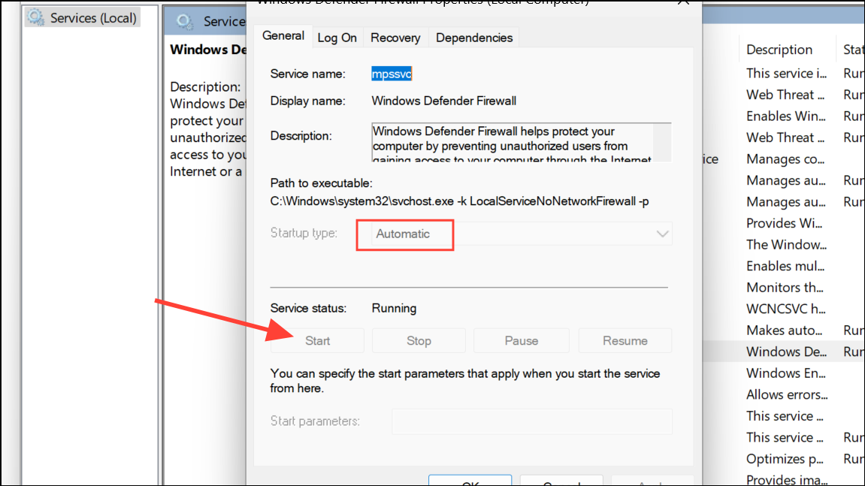The height and width of the screenshot is (486, 865).
Task: Select the mpssvc service name text
Action: point(392,74)
